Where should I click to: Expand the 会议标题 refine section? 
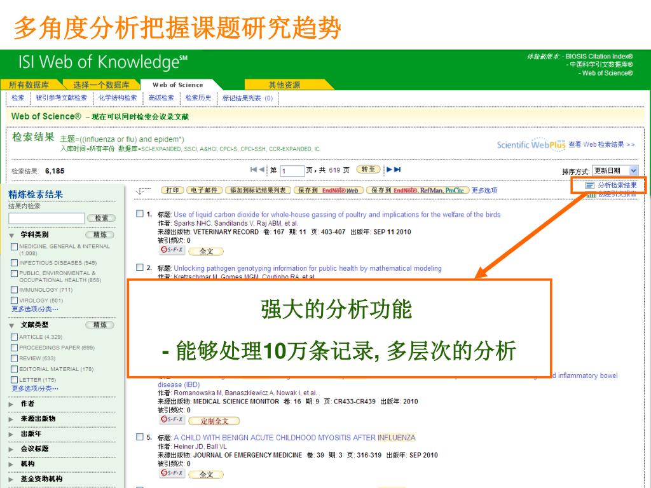pos(11,449)
